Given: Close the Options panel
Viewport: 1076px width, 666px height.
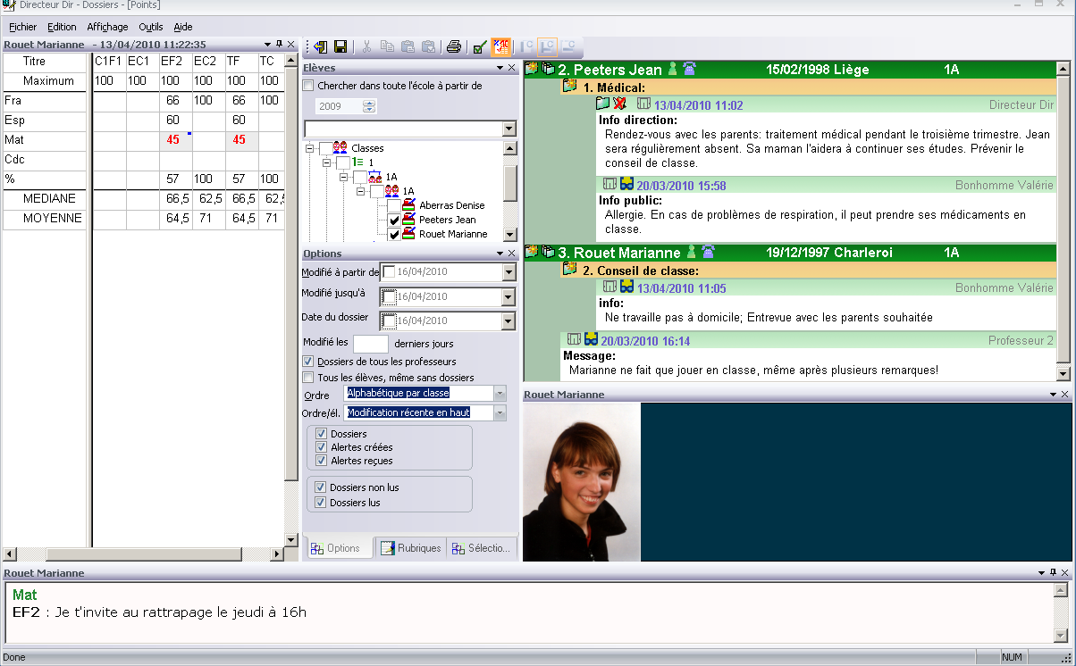Looking at the screenshot, I should (511, 254).
